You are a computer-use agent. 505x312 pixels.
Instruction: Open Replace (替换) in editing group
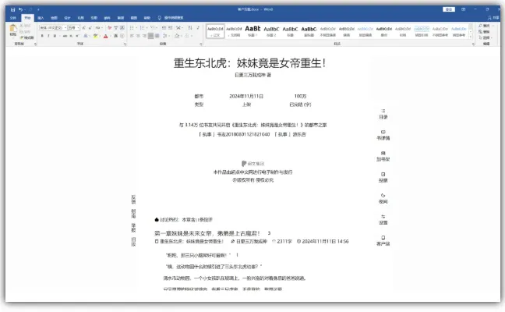[x=484, y=31]
